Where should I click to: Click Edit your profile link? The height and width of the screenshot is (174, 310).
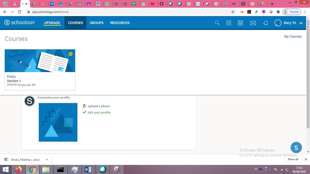click(99, 112)
